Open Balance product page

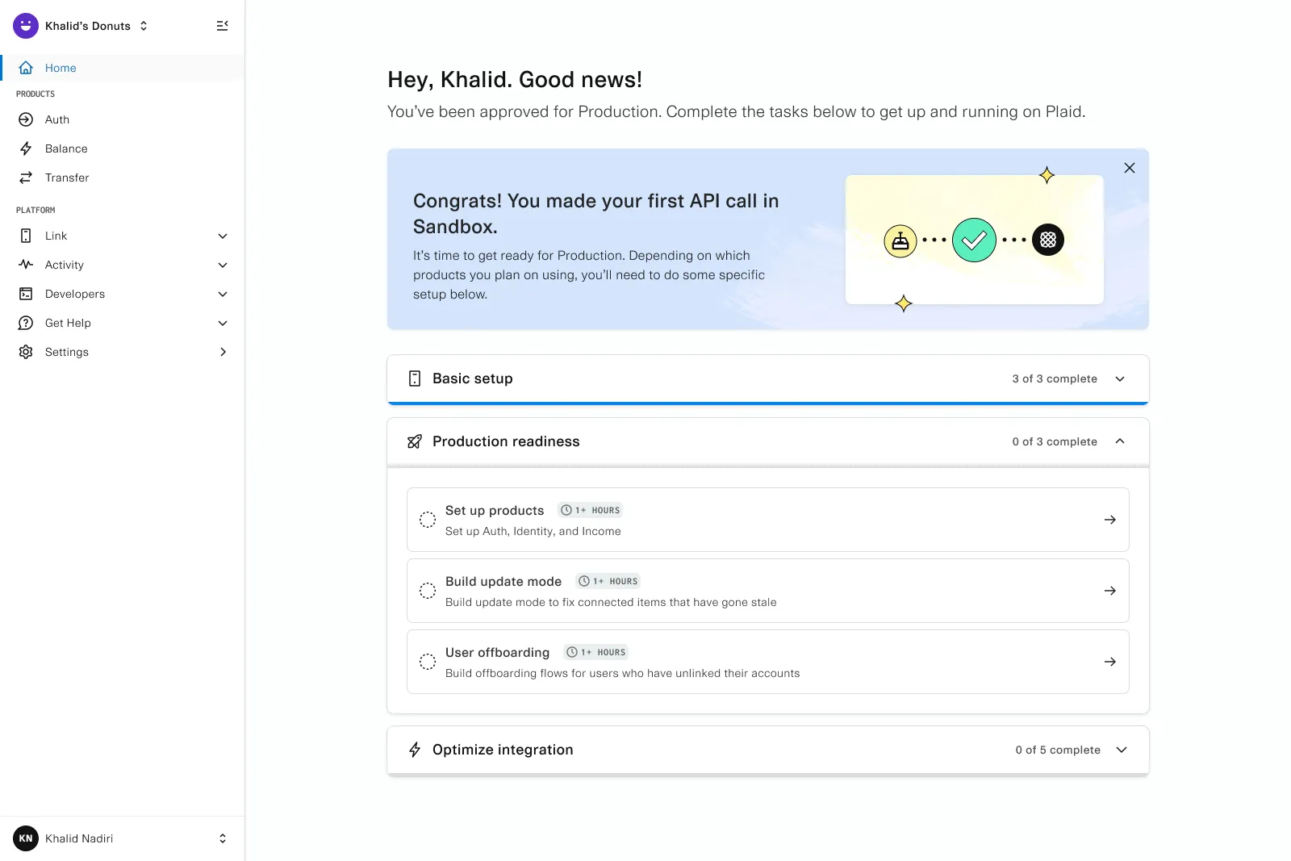123,148
